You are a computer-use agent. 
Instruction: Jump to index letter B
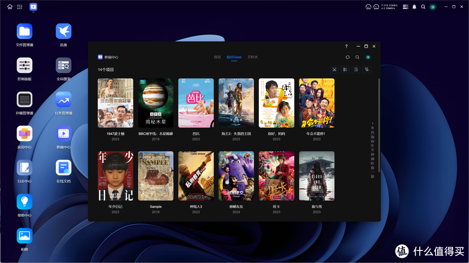point(373,128)
